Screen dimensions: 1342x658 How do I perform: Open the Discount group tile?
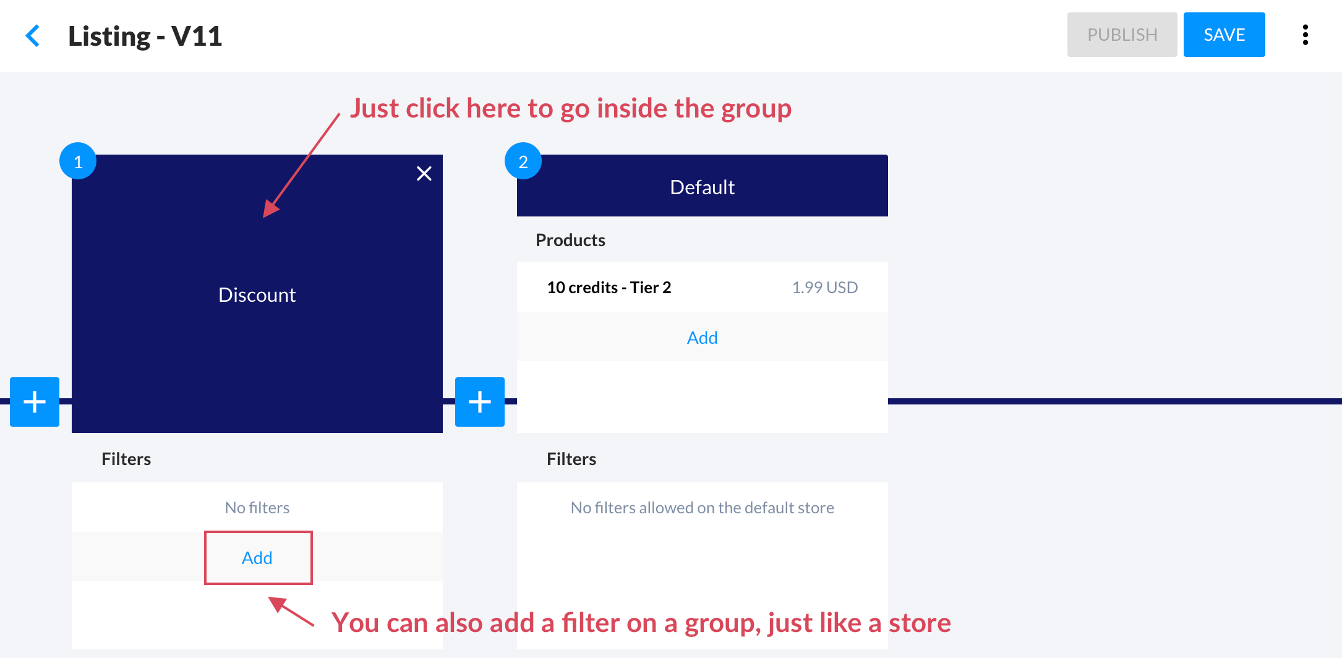coord(257,294)
